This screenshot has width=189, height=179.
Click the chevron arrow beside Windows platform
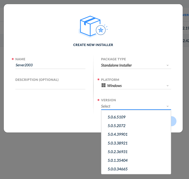(x=168, y=86)
